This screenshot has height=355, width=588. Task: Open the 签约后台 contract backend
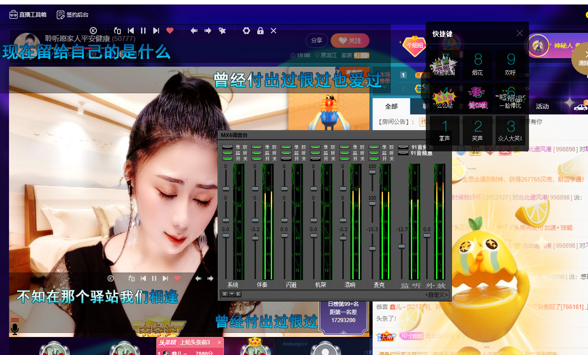pyautogui.click(x=73, y=14)
